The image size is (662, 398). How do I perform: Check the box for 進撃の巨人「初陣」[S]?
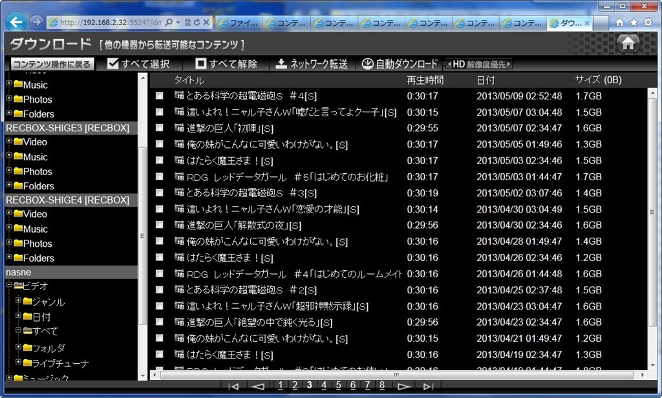click(x=159, y=128)
